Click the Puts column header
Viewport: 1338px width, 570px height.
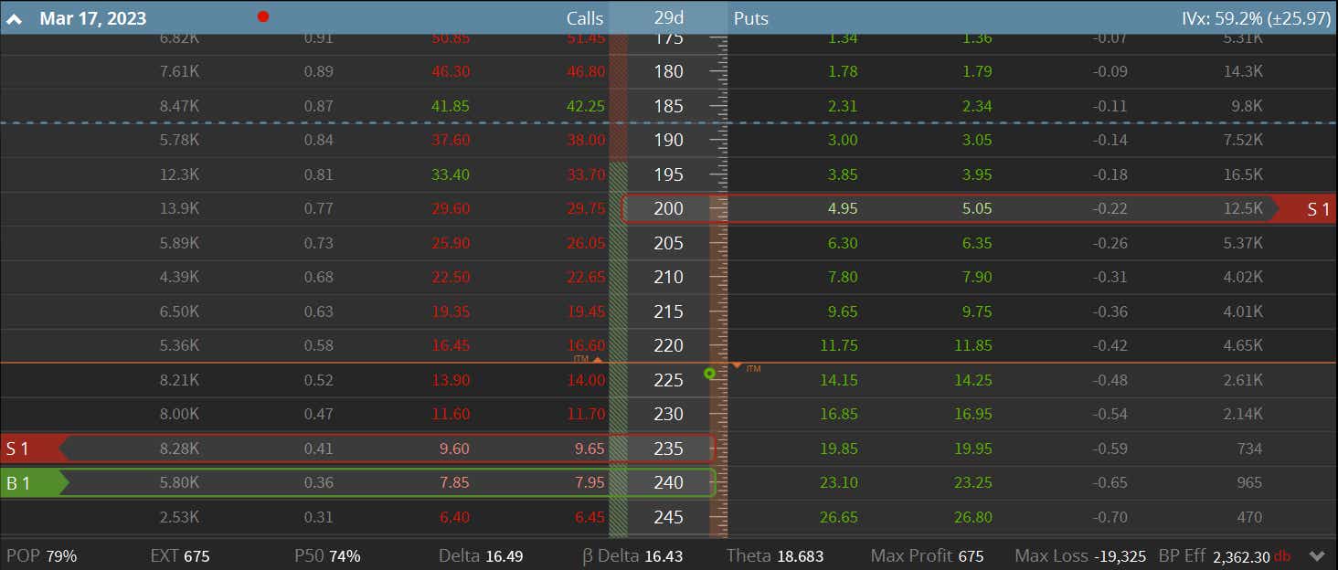[x=751, y=18]
